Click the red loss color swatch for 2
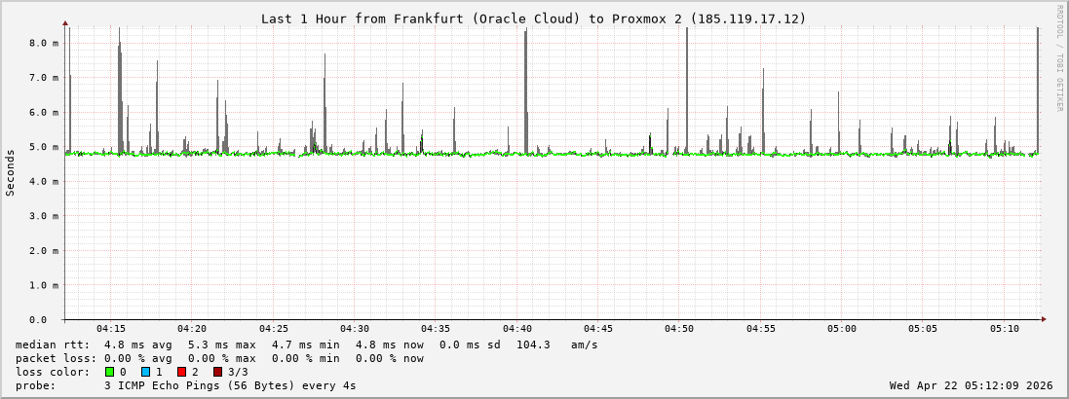1069x399 pixels. 181,372
